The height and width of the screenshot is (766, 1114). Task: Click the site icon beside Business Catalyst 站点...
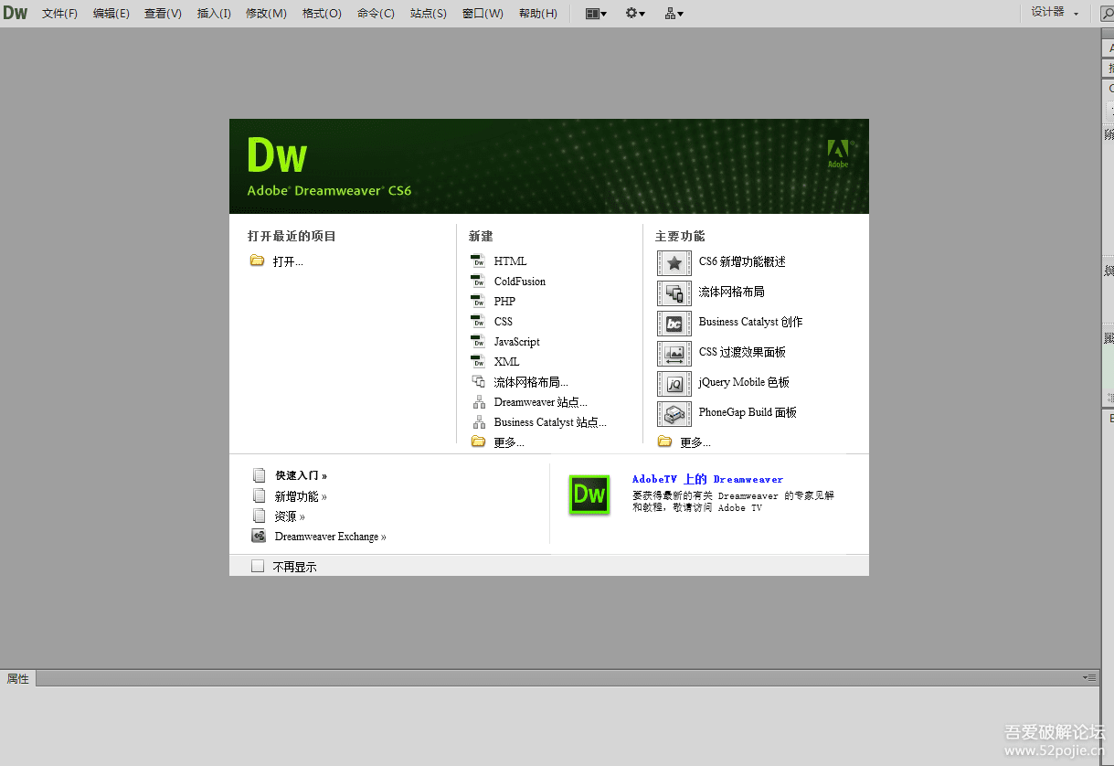pos(478,421)
